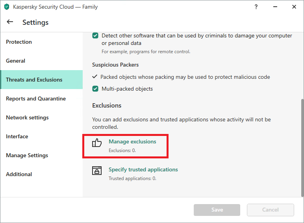Open the Protection settings section
The width and height of the screenshot is (304, 223).
[x=19, y=42]
